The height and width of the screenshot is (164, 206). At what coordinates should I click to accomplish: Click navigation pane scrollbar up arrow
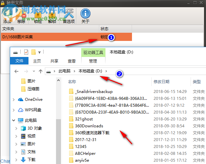coord(59,80)
